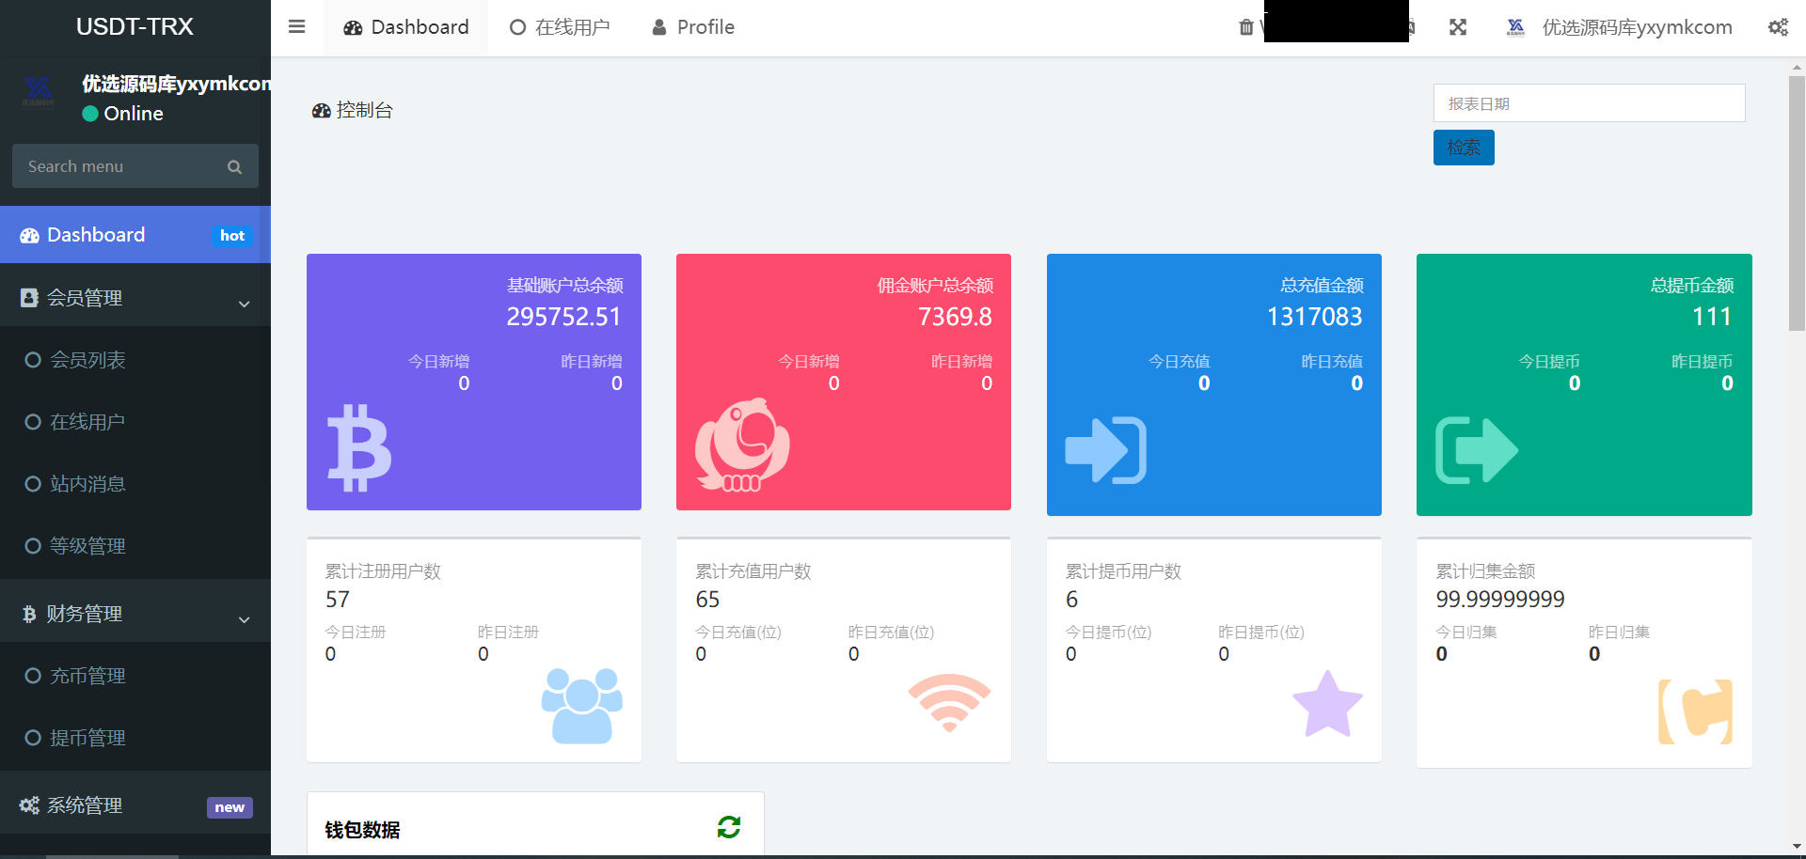This screenshot has height=859, width=1806.
Task: Open the Profile tab in top bar
Action: click(691, 27)
